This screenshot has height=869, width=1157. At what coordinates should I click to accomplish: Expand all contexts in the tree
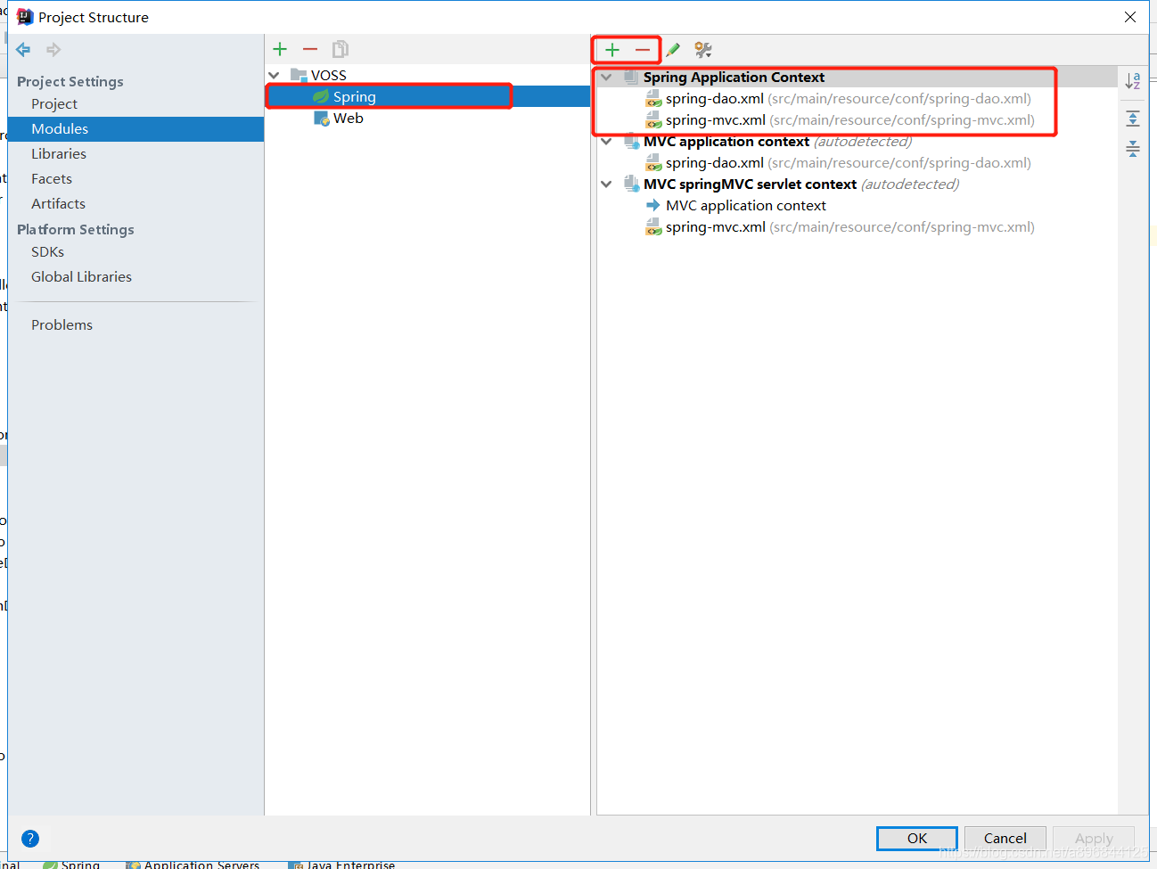tap(1133, 119)
